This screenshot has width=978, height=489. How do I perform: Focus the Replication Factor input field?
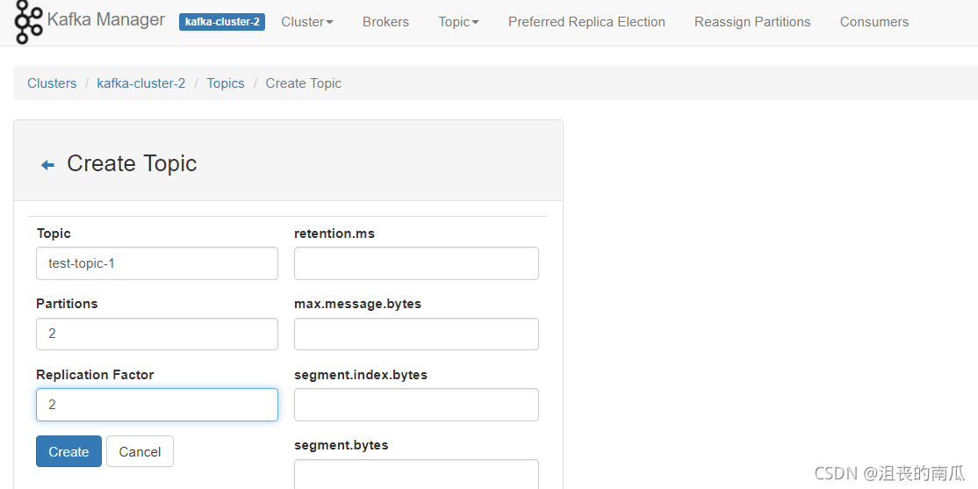[x=157, y=405]
